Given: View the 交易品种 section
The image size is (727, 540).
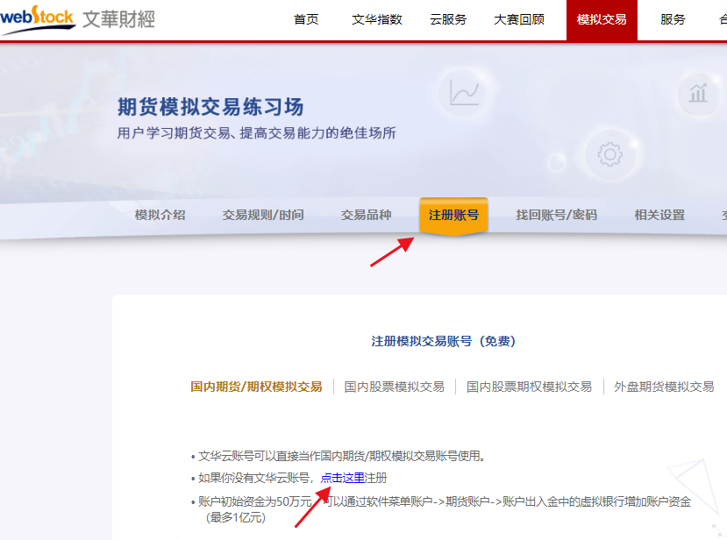Looking at the screenshot, I should coord(366,214).
